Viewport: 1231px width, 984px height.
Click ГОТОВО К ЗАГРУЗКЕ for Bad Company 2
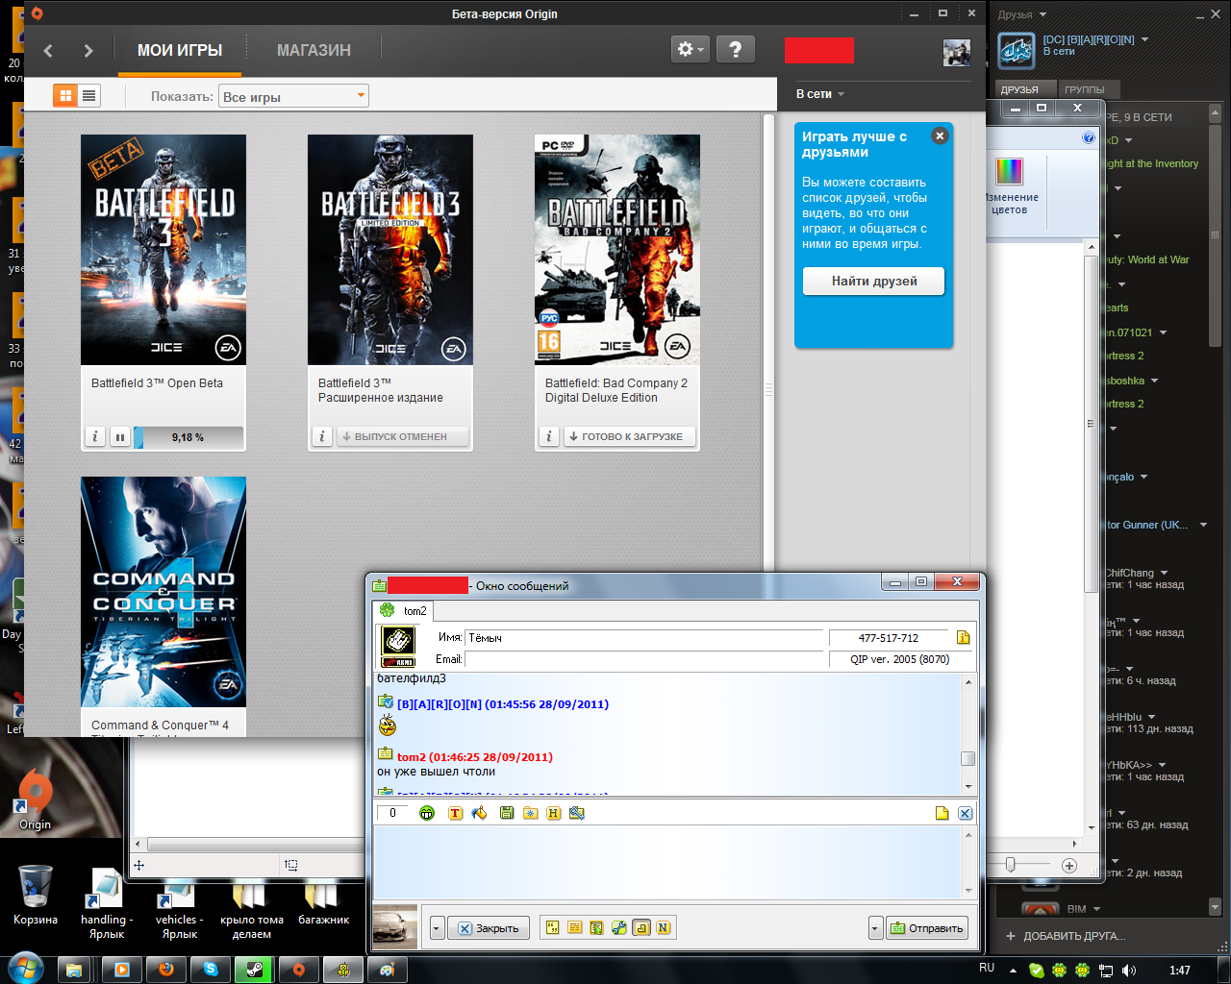tap(629, 436)
